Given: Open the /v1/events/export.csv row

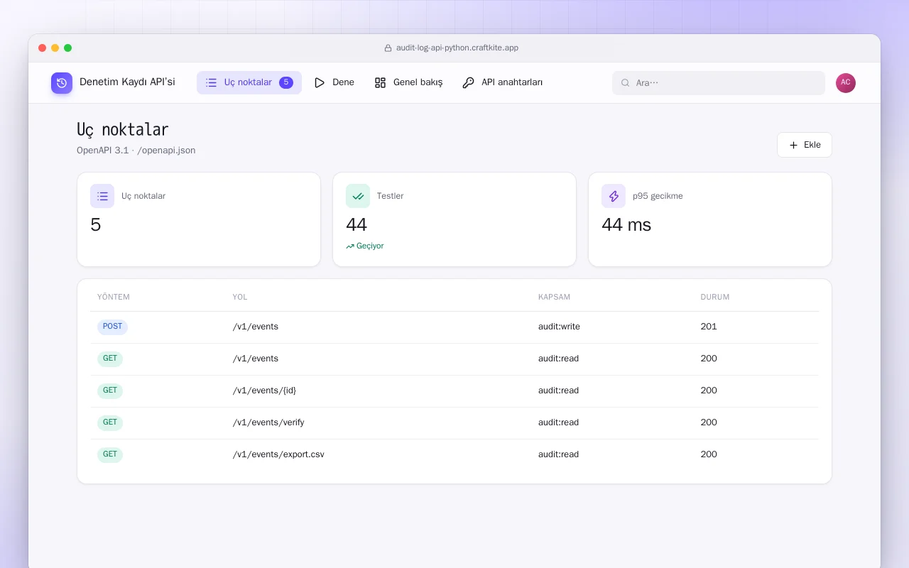Looking at the screenshot, I should (x=454, y=454).
